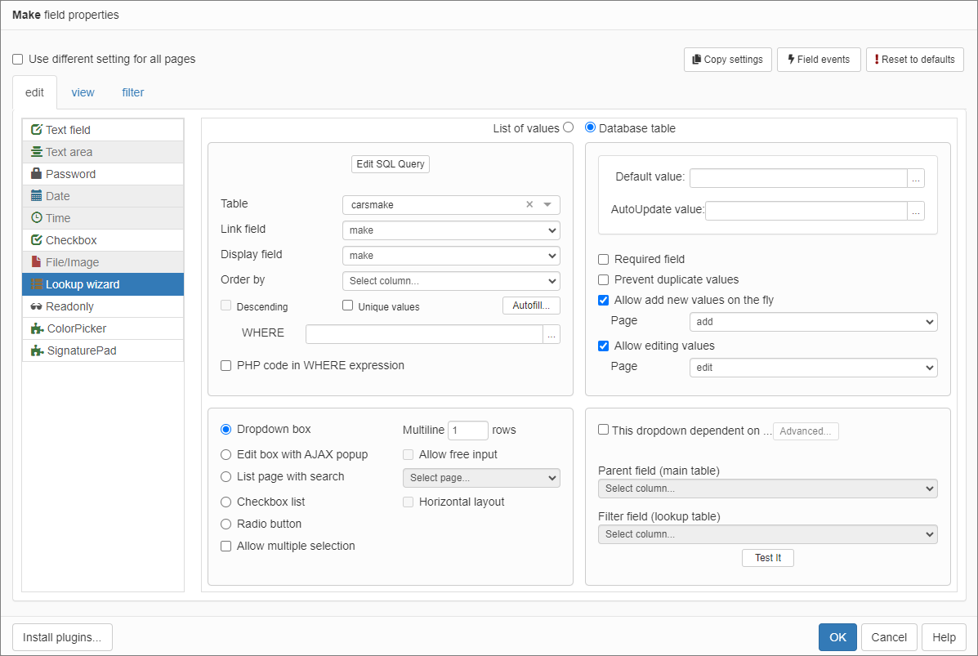
Task: Select the Radio button display option
Action: tap(226, 524)
